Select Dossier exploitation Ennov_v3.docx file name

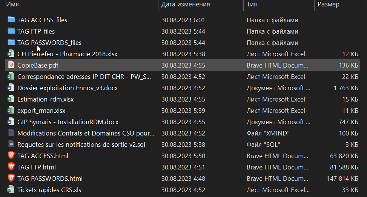coord(68,88)
